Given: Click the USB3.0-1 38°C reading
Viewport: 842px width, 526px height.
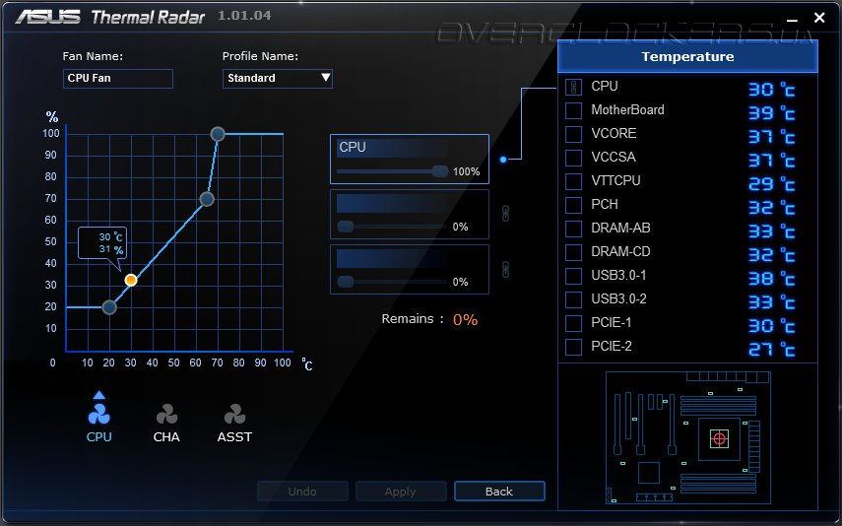Looking at the screenshot, I should point(772,279).
